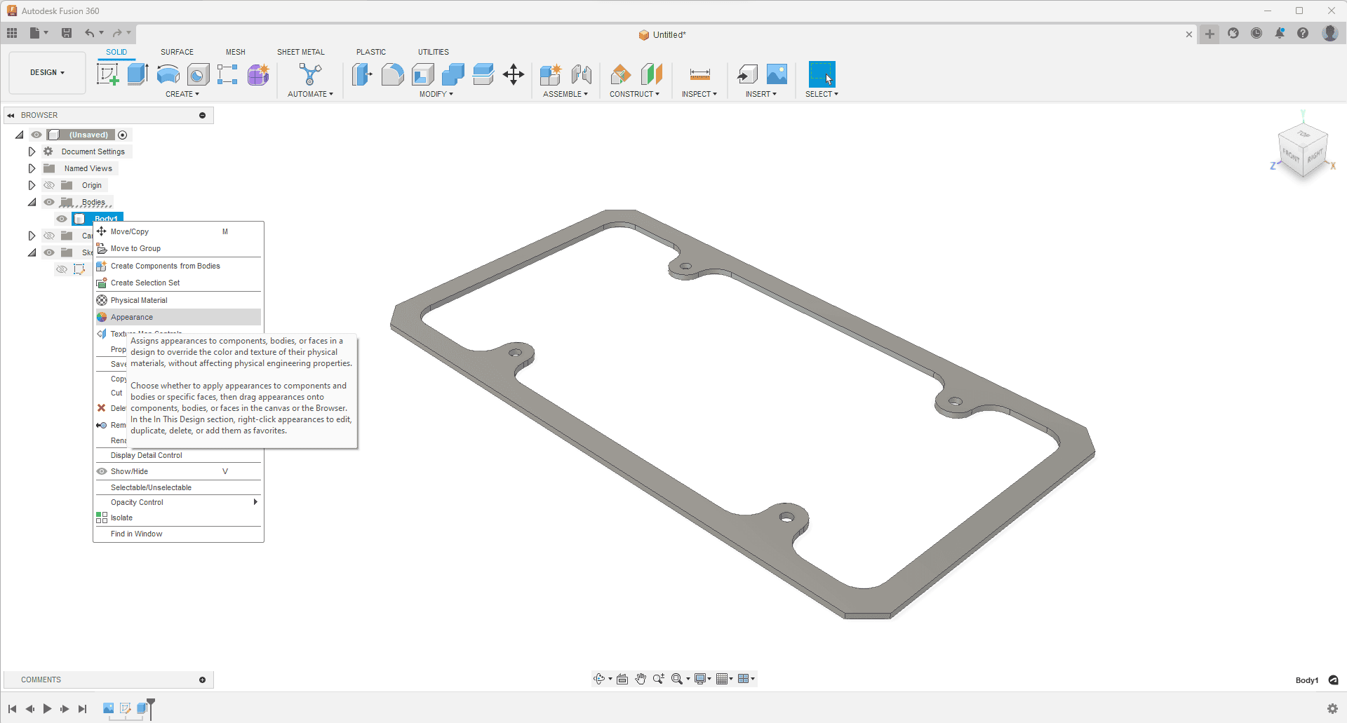The image size is (1347, 723).
Task: Select the Fillet tool
Action: pyautogui.click(x=392, y=74)
